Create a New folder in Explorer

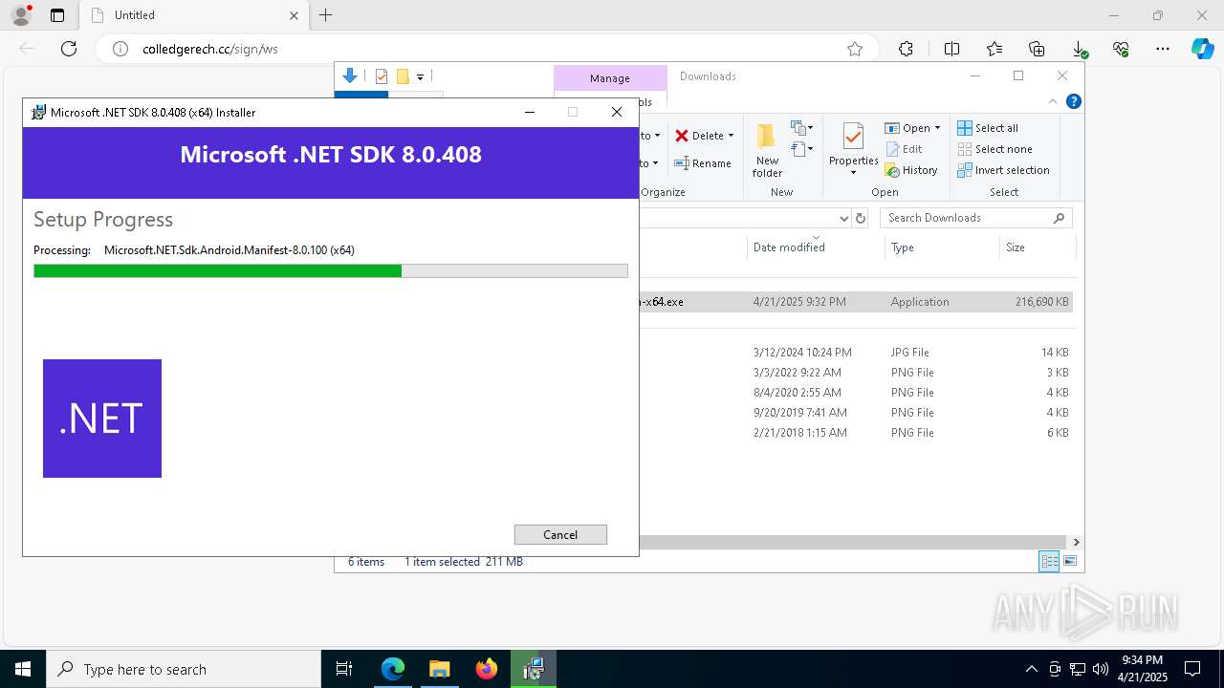coord(767,150)
